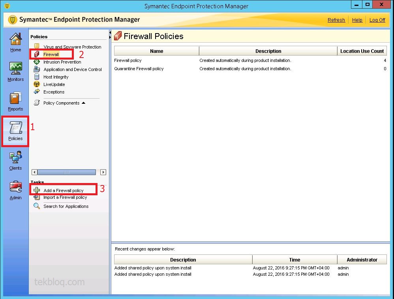The image size is (394, 299).
Task: Click the Exceptions arrows icon
Action: (x=37, y=92)
